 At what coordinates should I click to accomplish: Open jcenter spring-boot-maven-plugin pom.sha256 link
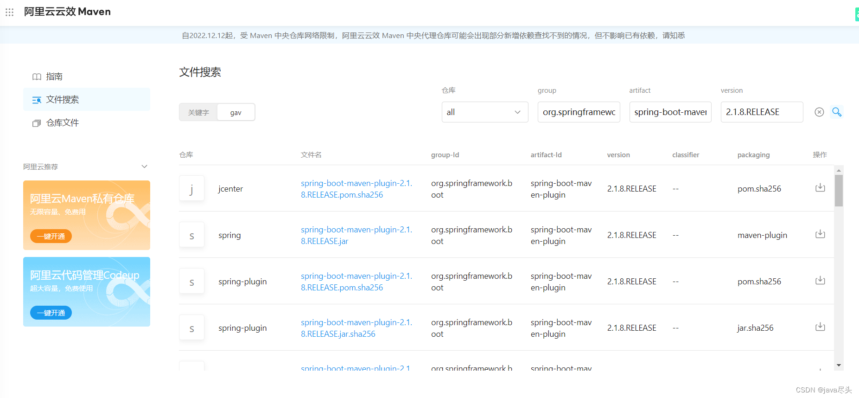(x=356, y=189)
